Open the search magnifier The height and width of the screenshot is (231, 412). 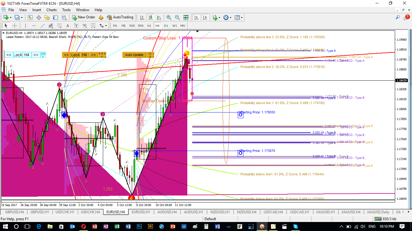point(398,17)
